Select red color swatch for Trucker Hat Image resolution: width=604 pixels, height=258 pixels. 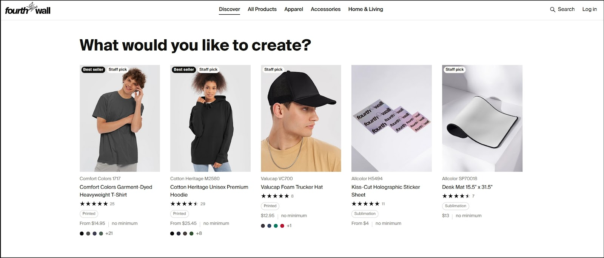point(282,226)
